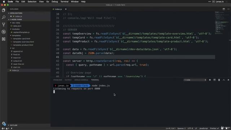Open the Selection menu

32,1
